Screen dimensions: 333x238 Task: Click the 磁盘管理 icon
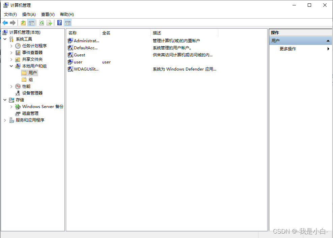pos(18,113)
